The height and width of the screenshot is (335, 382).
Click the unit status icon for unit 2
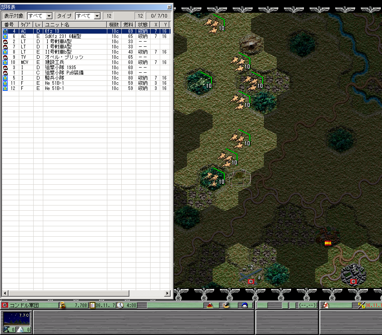(x=5, y=42)
